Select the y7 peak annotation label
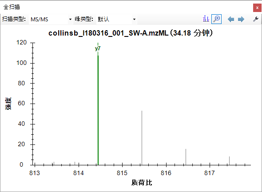The image size is (262, 192). tap(98, 48)
